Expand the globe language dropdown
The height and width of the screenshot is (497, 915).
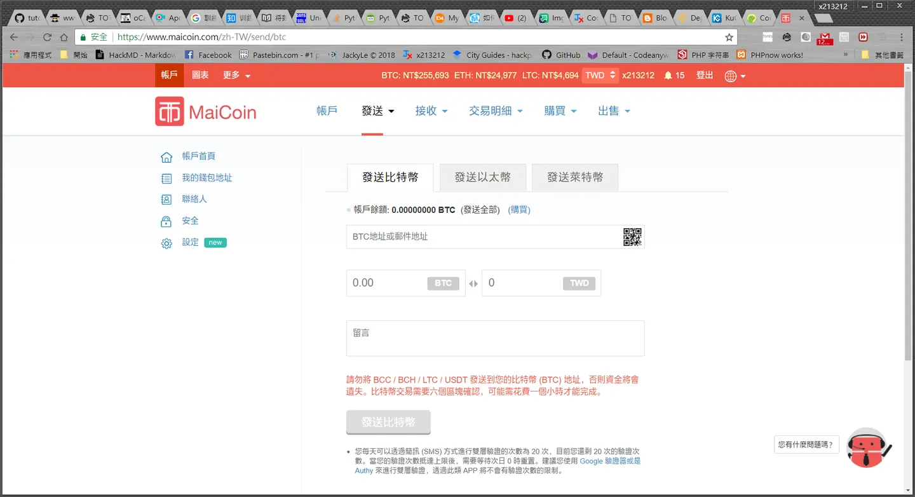click(735, 76)
